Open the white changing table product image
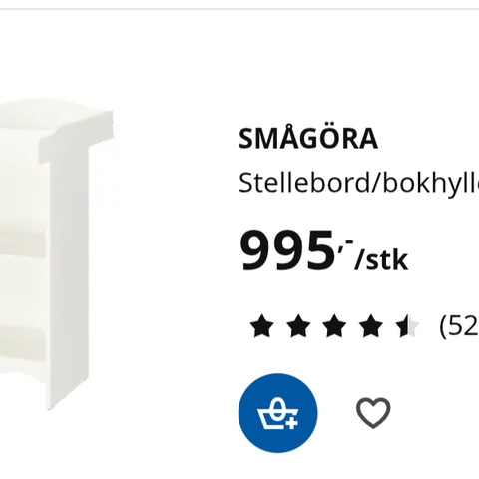Screen dimensions: 479x479 (57, 252)
